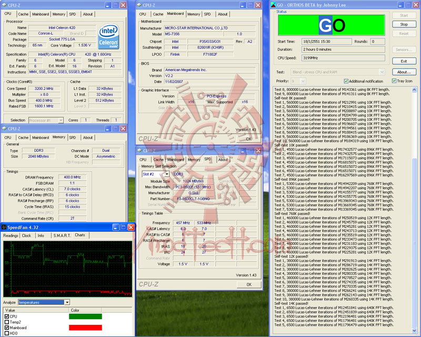Click the Exit button in ORTHOS
421x337 pixels.
click(x=404, y=61)
